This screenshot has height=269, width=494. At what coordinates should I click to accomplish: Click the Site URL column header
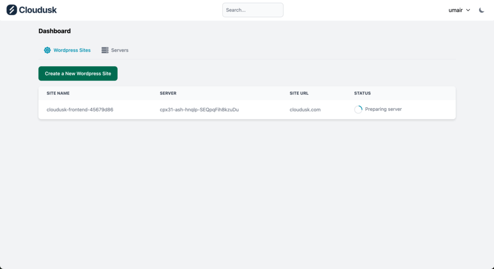[x=299, y=93]
